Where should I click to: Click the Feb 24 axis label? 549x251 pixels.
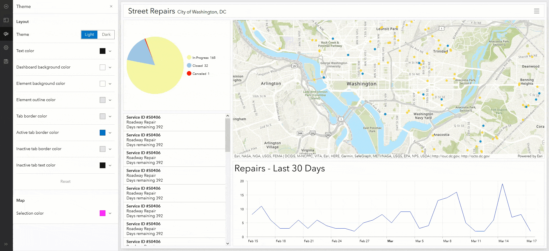click(337, 241)
